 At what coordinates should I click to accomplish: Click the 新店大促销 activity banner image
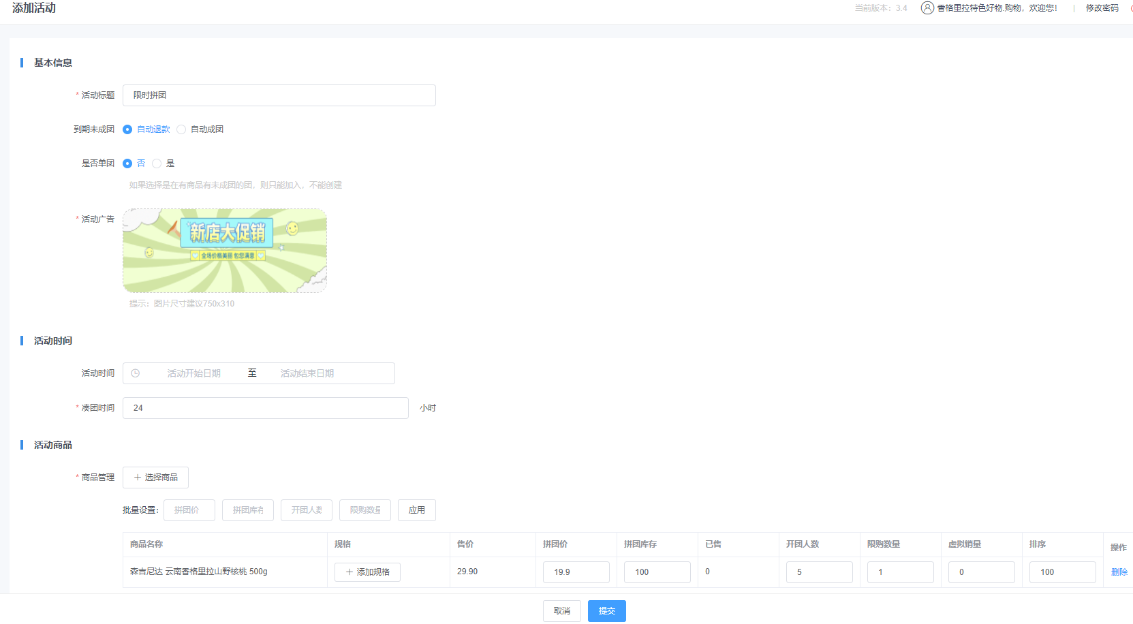tap(225, 251)
